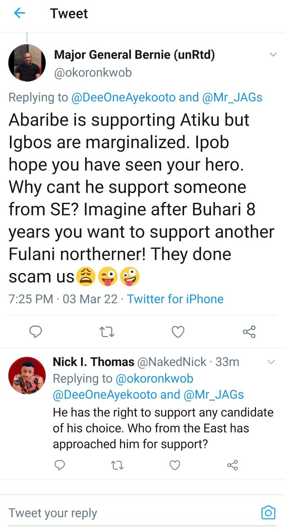Viewport: 285px width, 530px height.
Task: Like the main tweet about Abaribe
Action: point(178,332)
